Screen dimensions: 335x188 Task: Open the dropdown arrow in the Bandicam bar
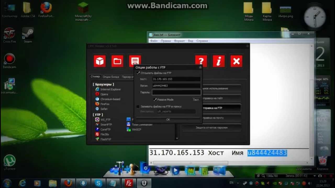[315, 176]
